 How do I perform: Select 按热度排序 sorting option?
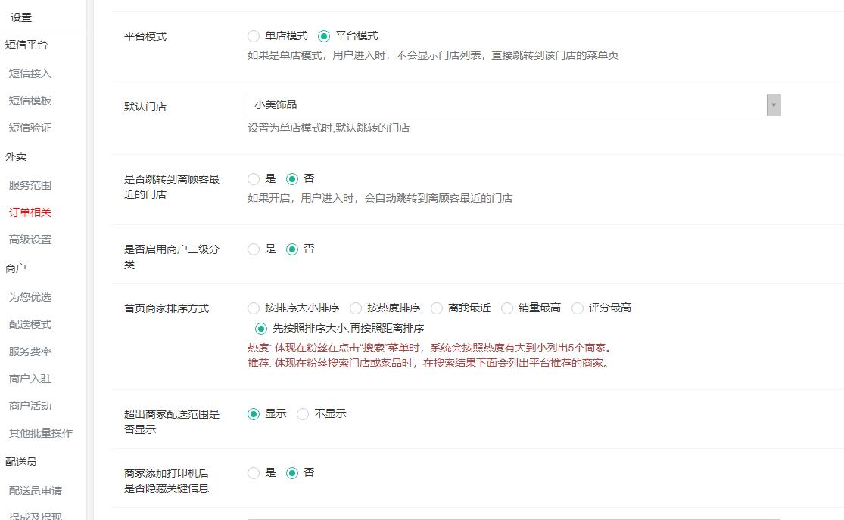pos(356,308)
